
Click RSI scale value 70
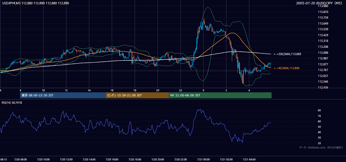coord(319,116)
